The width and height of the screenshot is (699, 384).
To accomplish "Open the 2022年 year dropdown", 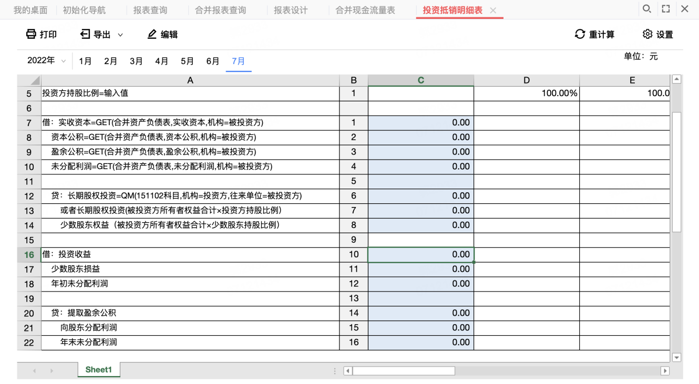I will [x=47, y=61].
